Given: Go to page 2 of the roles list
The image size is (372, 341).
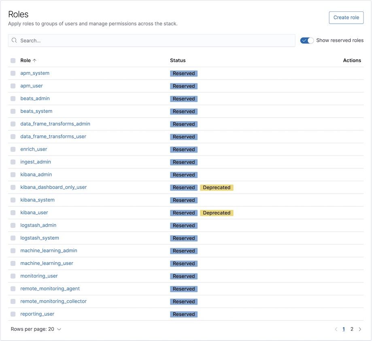Looking at the screenshot, I should 352,329.
